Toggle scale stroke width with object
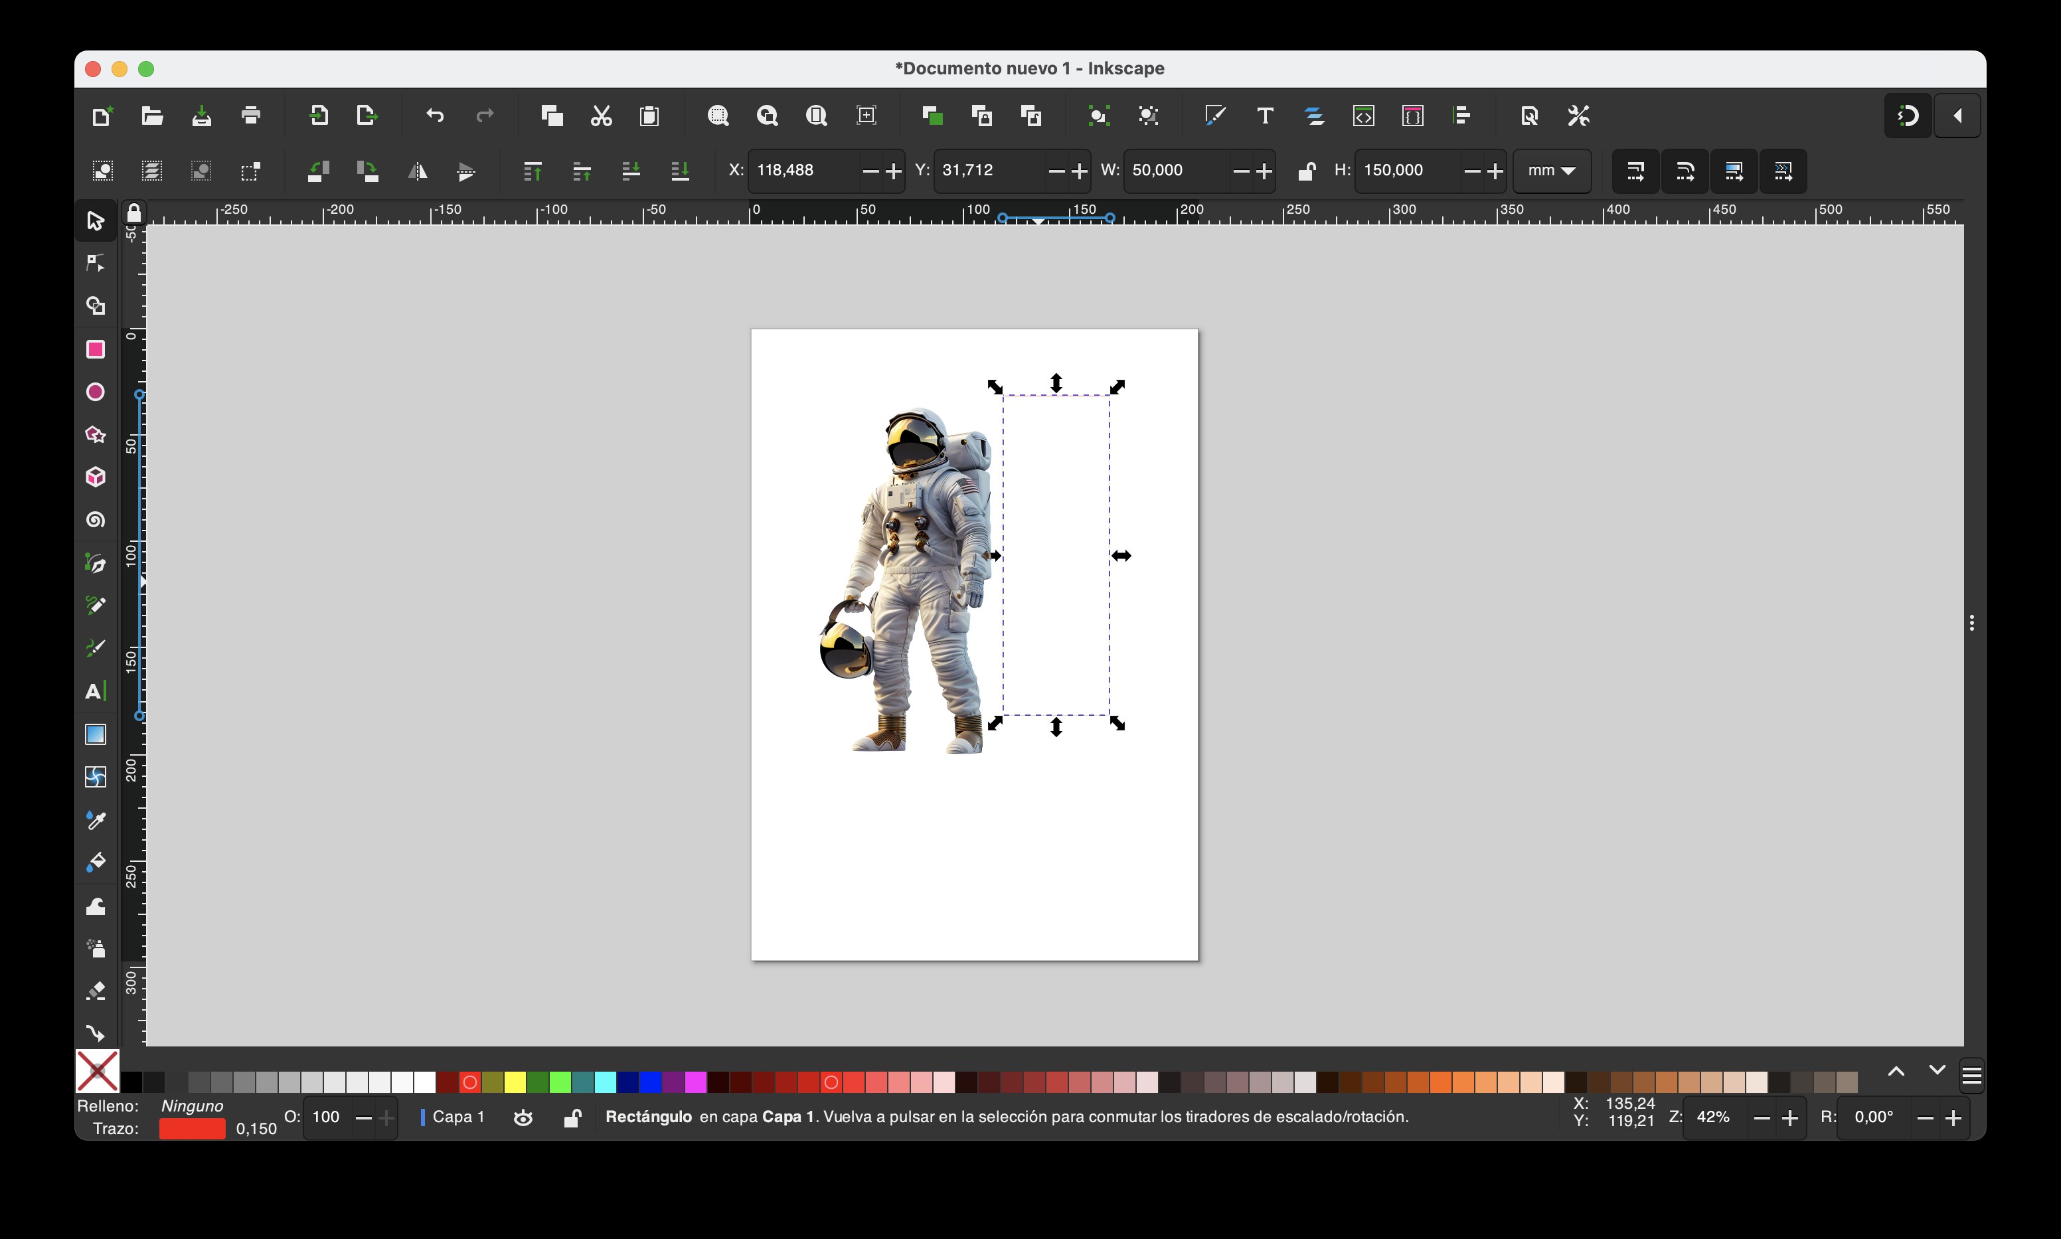The image size is (2061, 1239). coord(1635,171)
